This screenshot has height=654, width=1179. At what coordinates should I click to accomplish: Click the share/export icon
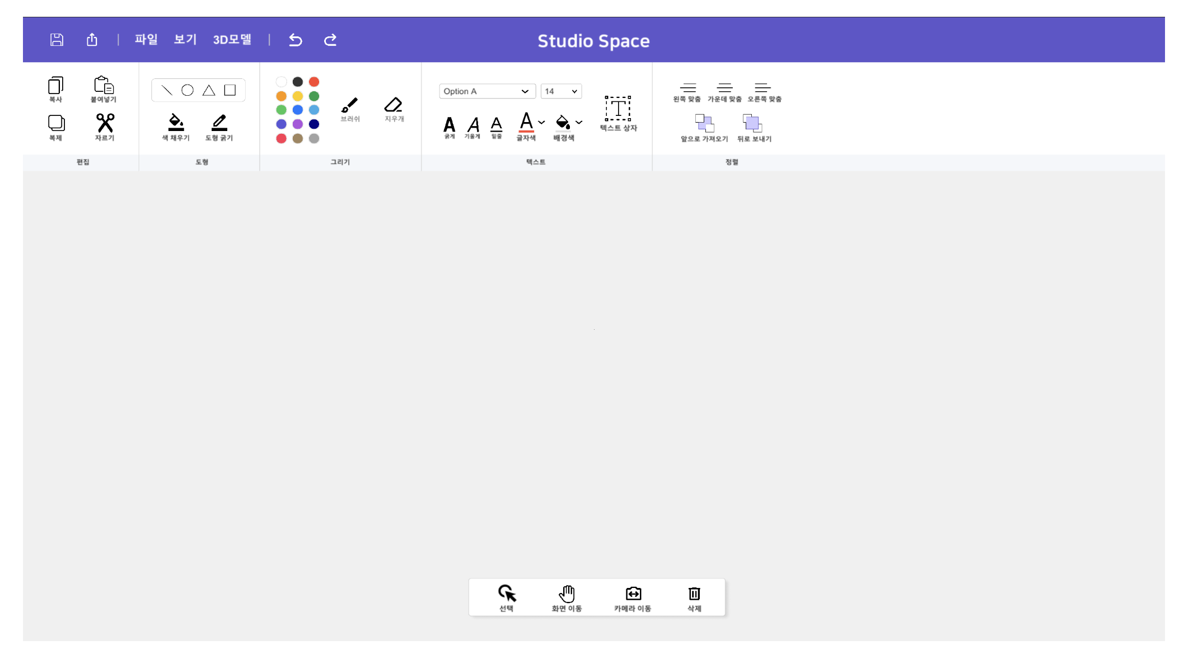pyautogui.click(x=92, y=40)
